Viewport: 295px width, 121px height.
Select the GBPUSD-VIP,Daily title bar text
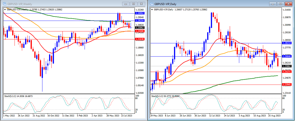pos(166,4)
